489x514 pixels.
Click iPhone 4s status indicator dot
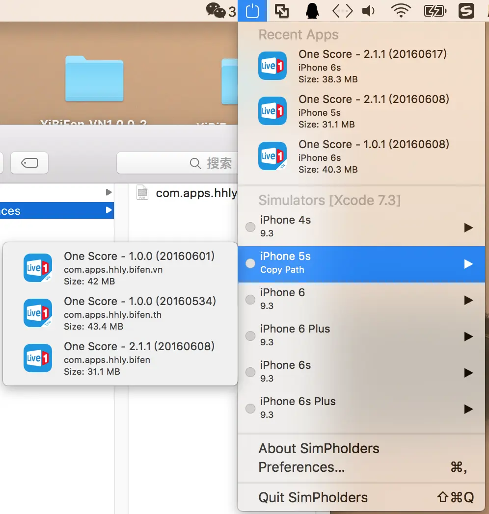point(250,227)
